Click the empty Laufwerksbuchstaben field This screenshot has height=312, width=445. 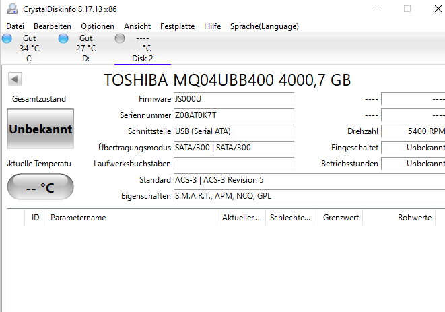[x=234, y=164]
